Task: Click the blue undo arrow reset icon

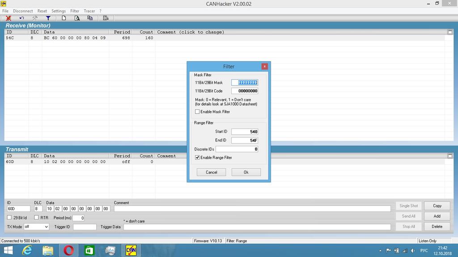Action: (x=21, y=18)
